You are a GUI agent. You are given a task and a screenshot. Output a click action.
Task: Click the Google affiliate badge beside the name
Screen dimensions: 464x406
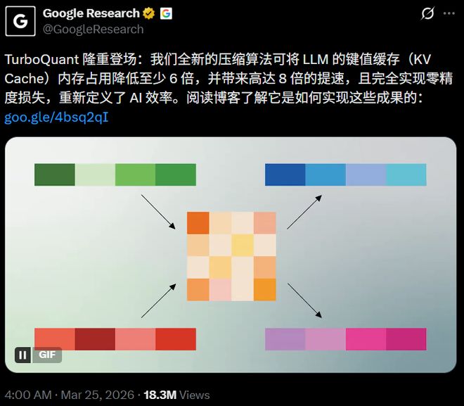[166, 14]
